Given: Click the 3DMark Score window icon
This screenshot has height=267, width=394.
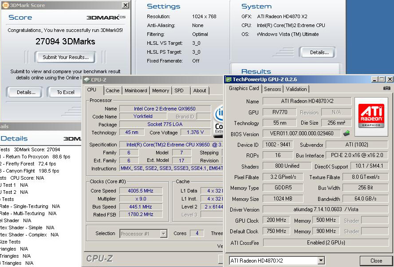Looking at the screenshot, I should click(5, 5).
